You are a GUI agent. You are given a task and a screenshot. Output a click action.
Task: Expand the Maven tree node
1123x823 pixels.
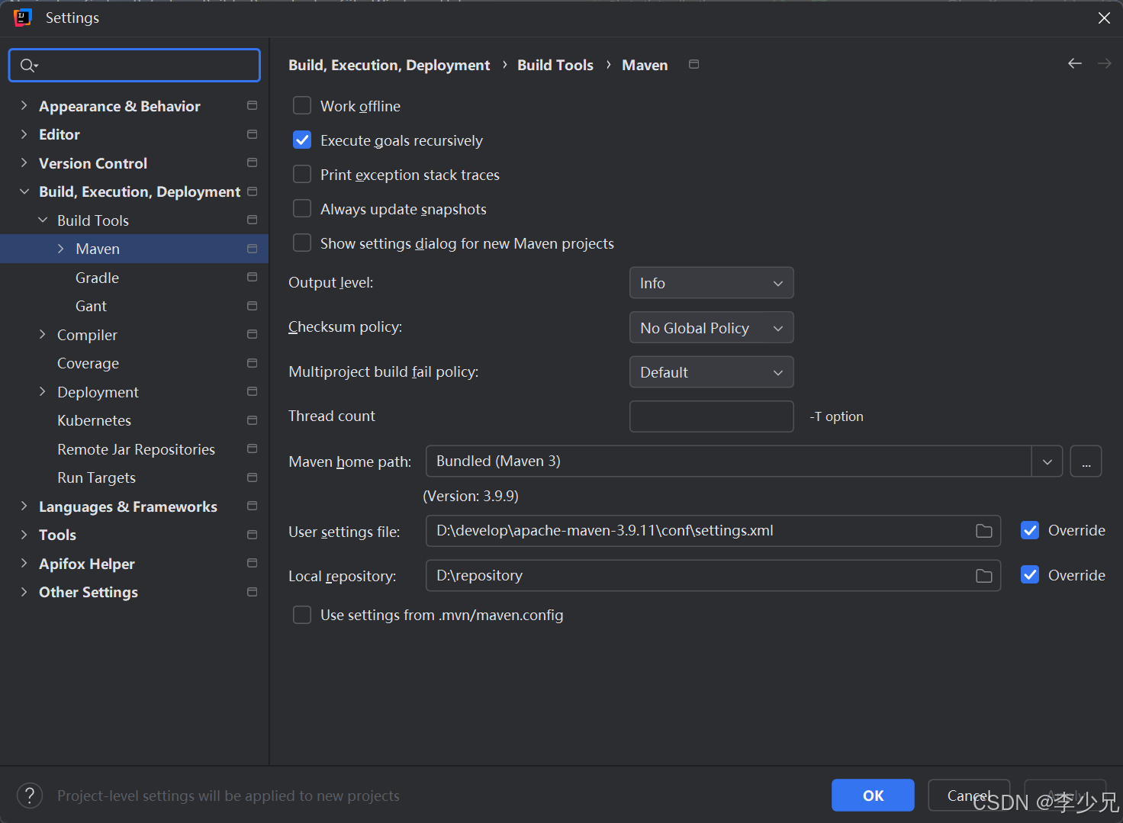coord(61,249)
